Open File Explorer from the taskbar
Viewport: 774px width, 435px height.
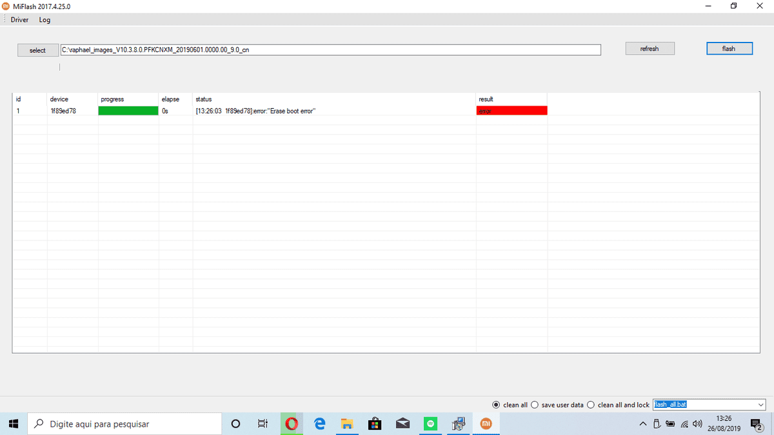(347, 423)
